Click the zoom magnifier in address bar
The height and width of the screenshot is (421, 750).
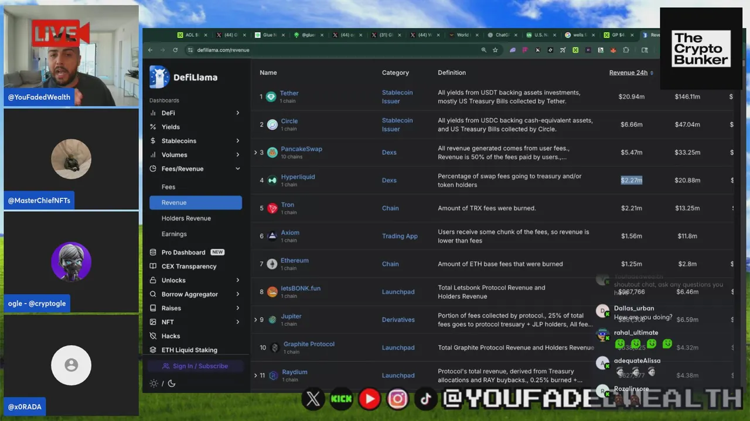pyautogui.click(x=483, y=50)
